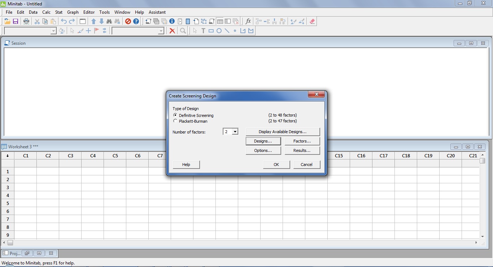Image resolution: width=493 pixels, height=267 pixels.
Task: Expand the graph item selection combo box
Action: point(161,31)
